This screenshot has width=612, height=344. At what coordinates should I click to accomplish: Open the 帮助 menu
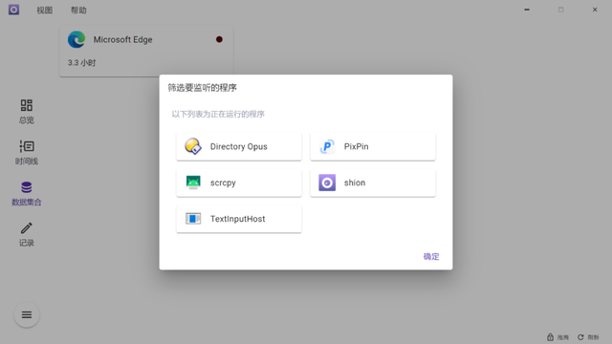tap(78, 11)
